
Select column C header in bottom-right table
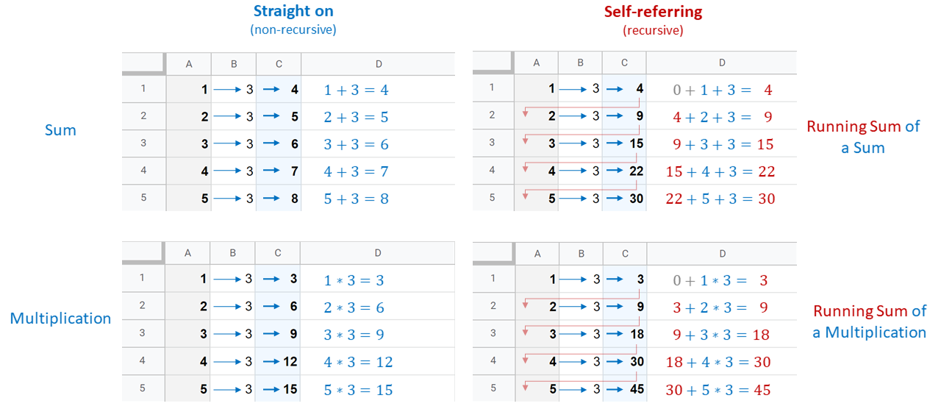tap(624, 253)
